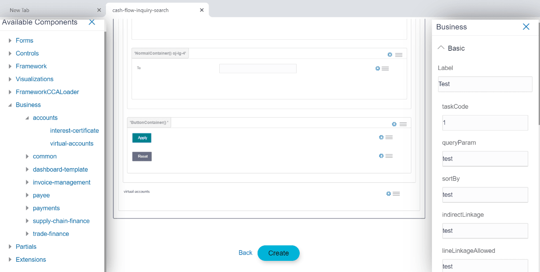Image resolution: width=540 pixels, height=272 pixels.
Task: Open gear settings for the Apply button row
Action: point(381,137)
